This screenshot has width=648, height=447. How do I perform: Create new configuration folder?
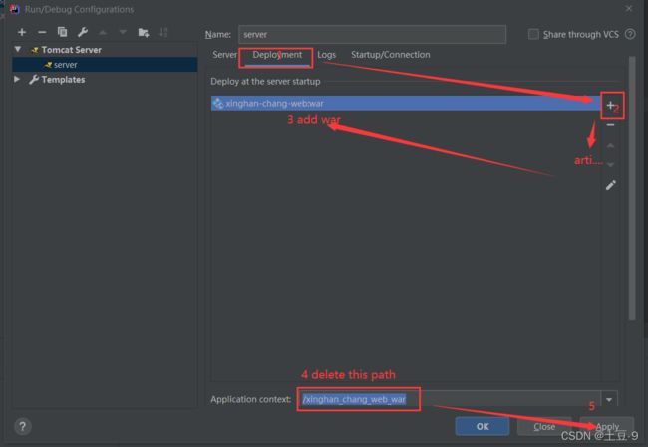[x=144, y=32]
